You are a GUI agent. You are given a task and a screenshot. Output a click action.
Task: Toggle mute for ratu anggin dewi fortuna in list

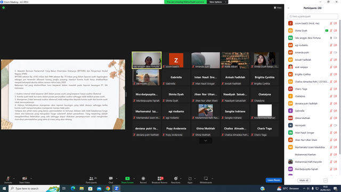[x=331, y=38]
